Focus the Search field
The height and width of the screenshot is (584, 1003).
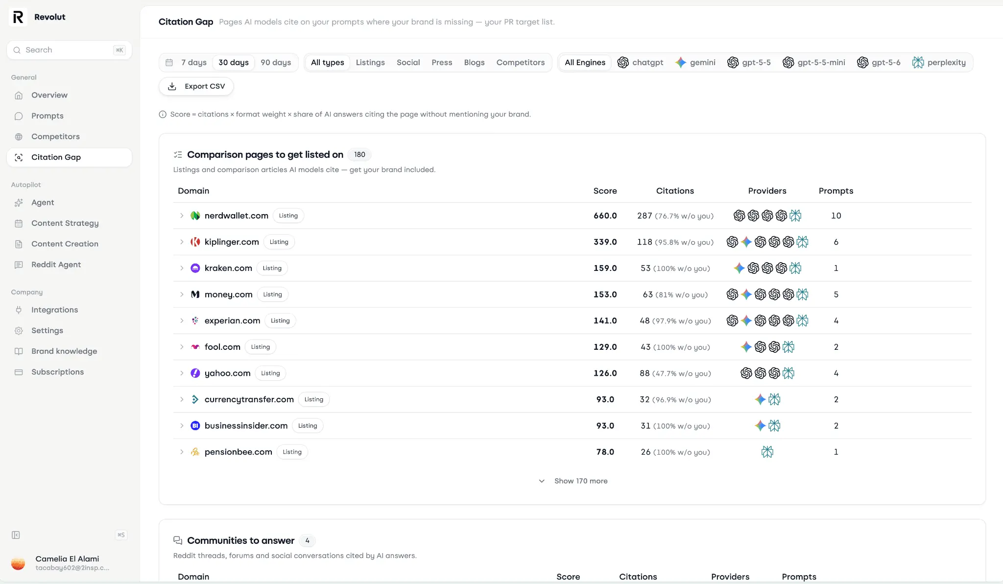tap(69, 50)
